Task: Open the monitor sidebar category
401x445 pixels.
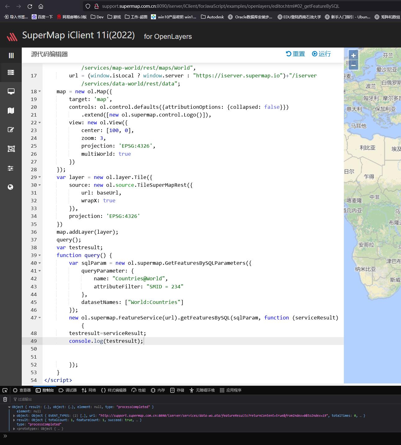Action: click(11, 91)
